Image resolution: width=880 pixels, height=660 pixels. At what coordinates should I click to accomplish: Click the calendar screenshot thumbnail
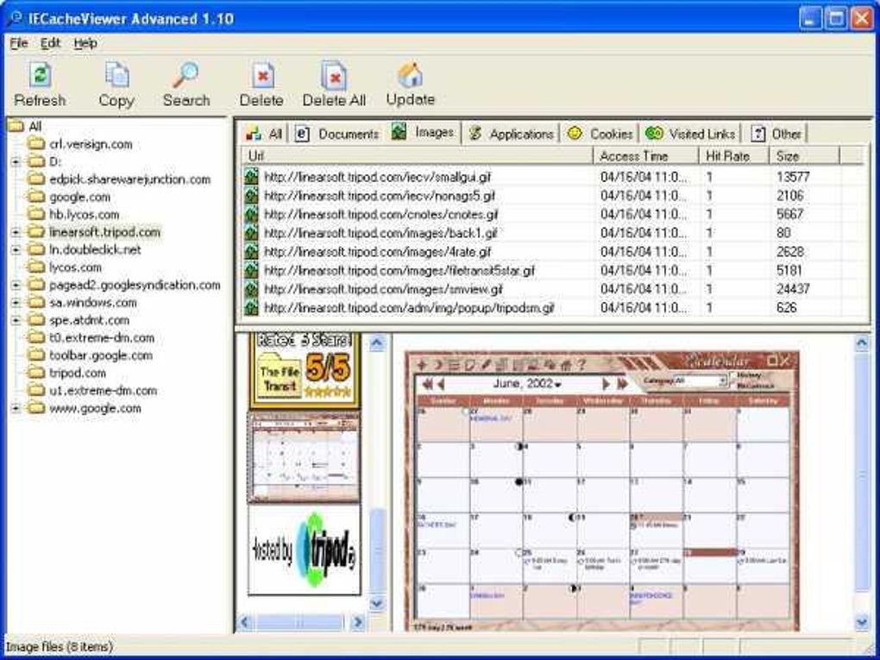pos(304,457)
